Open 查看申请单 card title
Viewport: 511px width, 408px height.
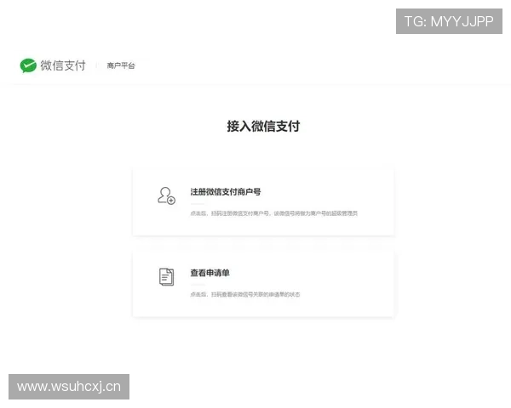pyautogui.click(x=210, y=273)
